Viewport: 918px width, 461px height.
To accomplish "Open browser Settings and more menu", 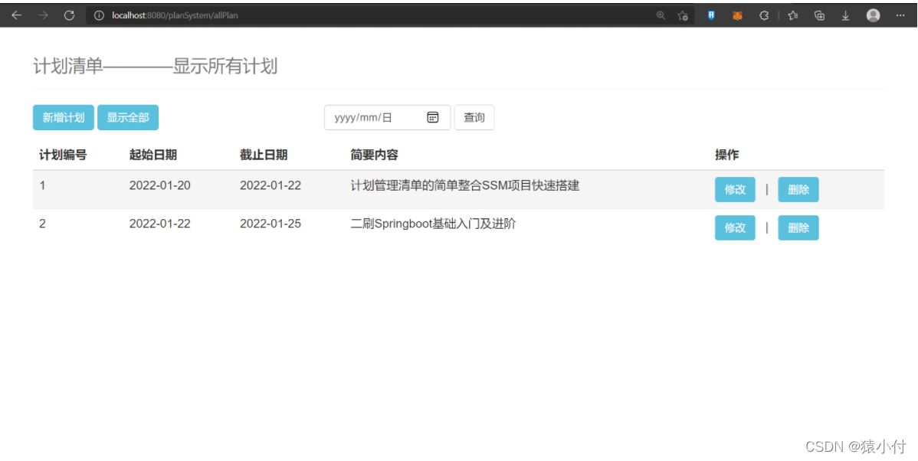I will click(900, 16).
